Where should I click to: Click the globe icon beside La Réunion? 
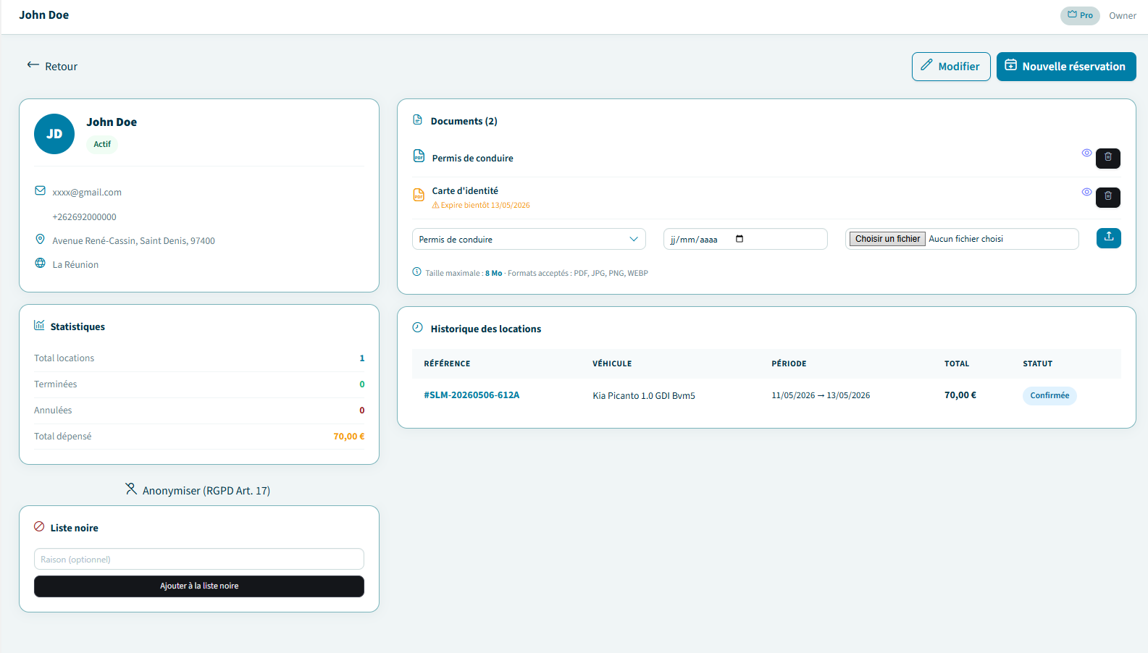(x=40, y=263)
